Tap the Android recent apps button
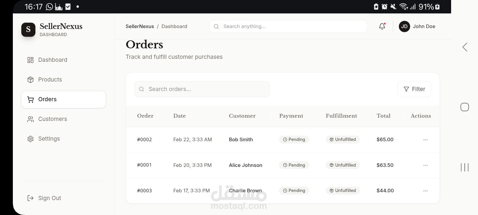This screenshot has width=478, height=215. point(465,167)
